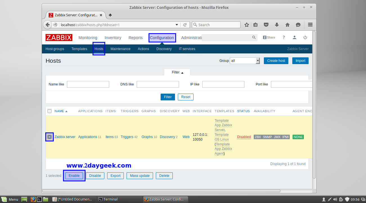366x203 pixels.
Task: Open a new tab with plus icon
Action: [110, 15]
